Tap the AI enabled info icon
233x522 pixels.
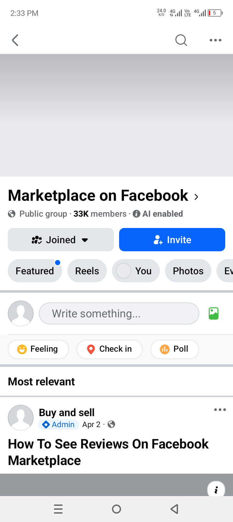coord(137,214)
